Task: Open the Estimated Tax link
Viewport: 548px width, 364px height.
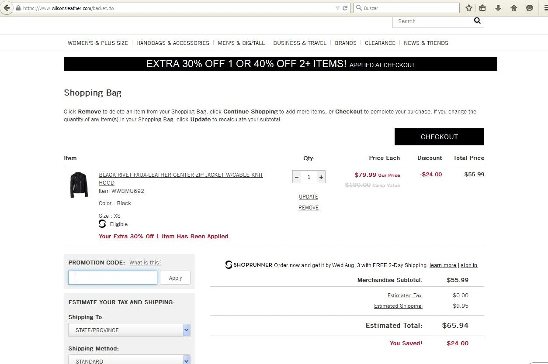Action: pyautogui.click(x=405, y=295)
